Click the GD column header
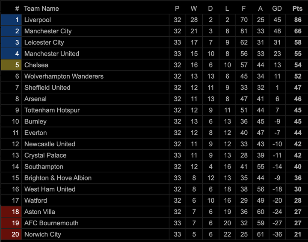This screenshot has width=308, height=242. 277,9
